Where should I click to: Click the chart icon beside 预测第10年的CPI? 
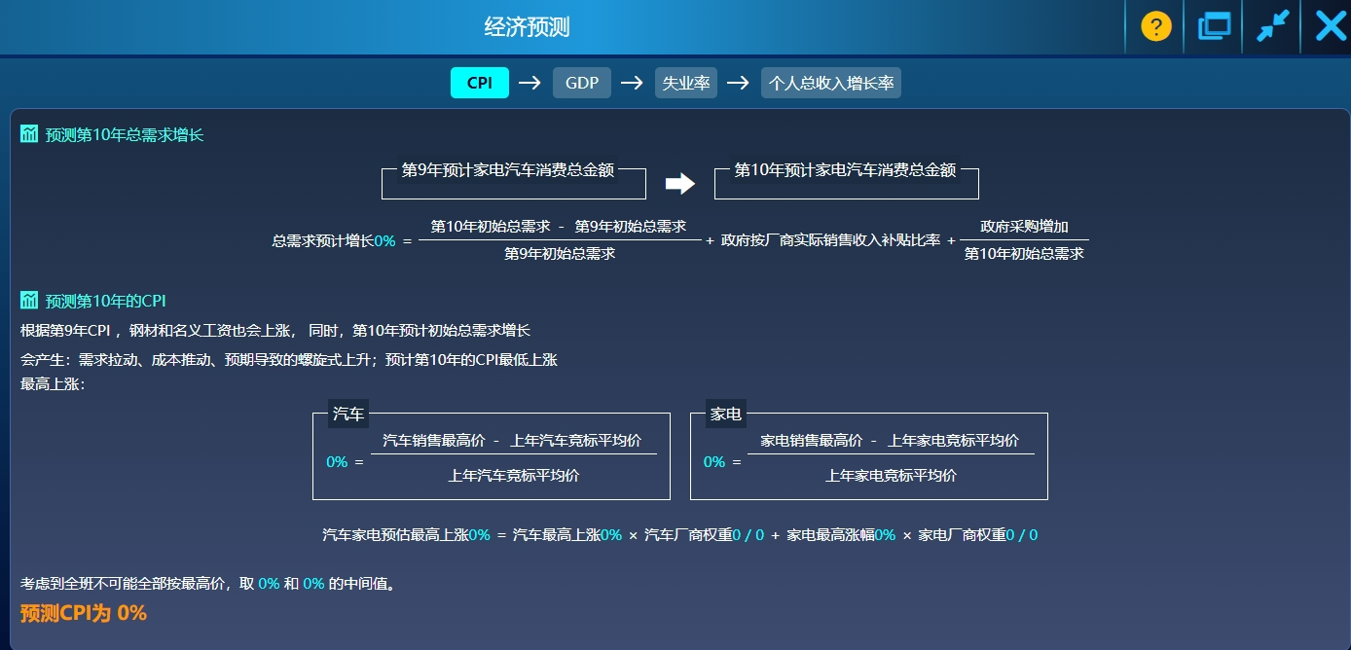[29, 301]
